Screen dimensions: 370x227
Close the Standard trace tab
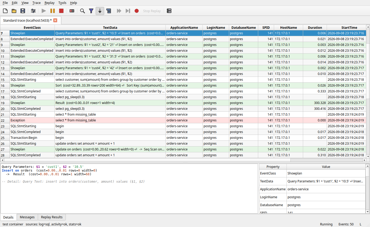click(x=55, y=20)
